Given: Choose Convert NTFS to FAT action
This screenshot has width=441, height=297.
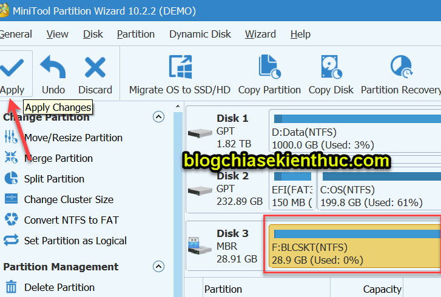Looking at the screenshot, I should (72, 220).
